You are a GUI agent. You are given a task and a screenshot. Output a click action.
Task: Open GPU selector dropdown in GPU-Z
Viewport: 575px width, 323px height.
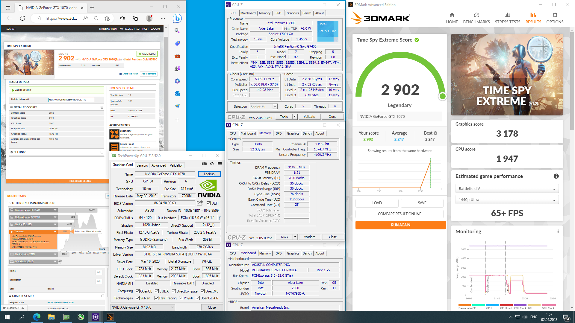pyautogui.click(x=143, y=307)
